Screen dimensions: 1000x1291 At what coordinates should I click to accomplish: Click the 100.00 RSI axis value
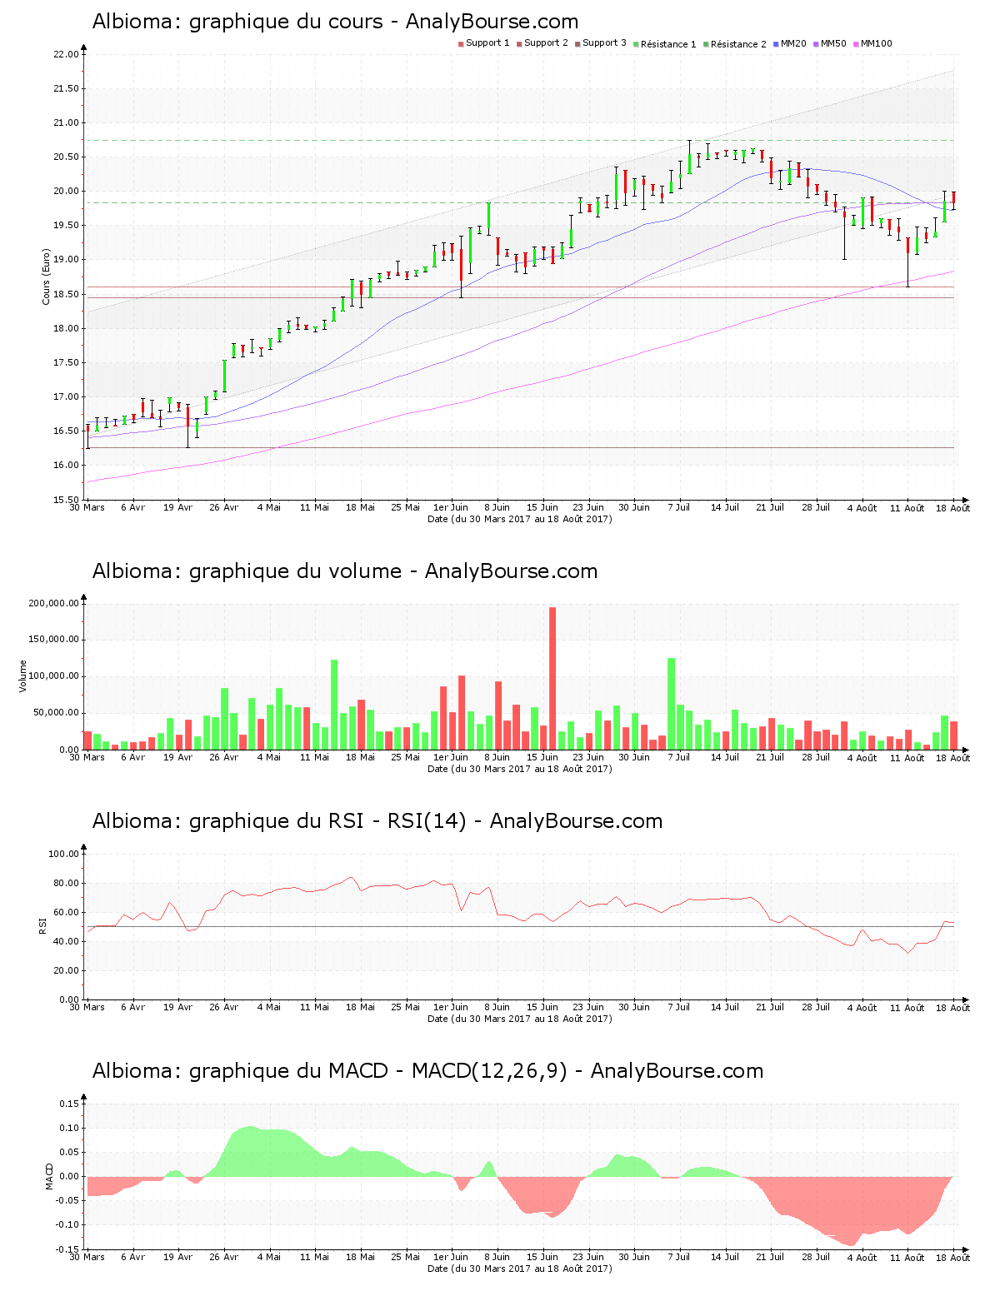(x=63, y=855)
